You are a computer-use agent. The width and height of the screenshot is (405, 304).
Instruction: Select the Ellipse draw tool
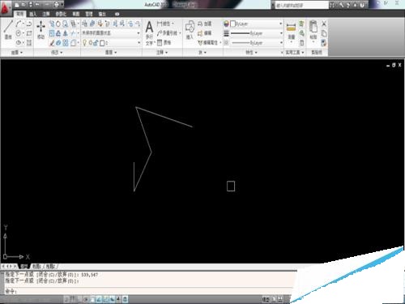[19, 43]
